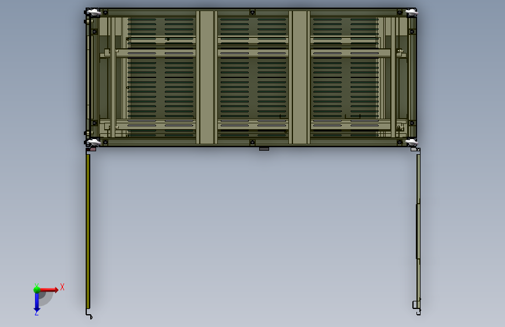This screenshot has height=327, width=505.
Task: Select the long vertical right side panel
Action: pos(418,231)
